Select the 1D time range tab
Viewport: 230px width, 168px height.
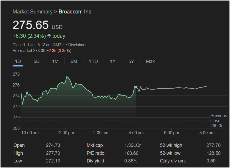click(x=18, y=61)
